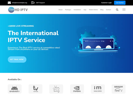133x106 pixels.
Task: Click the 'Available On :' label
Action: point(15,79)
